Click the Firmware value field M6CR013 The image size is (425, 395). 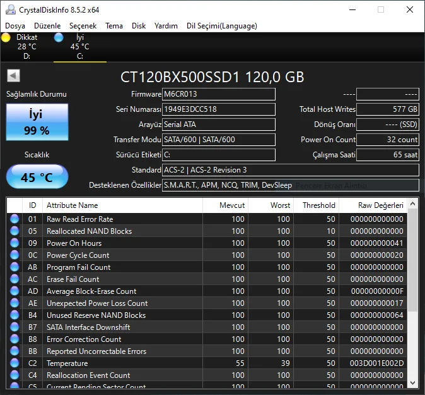click(219, 94)
